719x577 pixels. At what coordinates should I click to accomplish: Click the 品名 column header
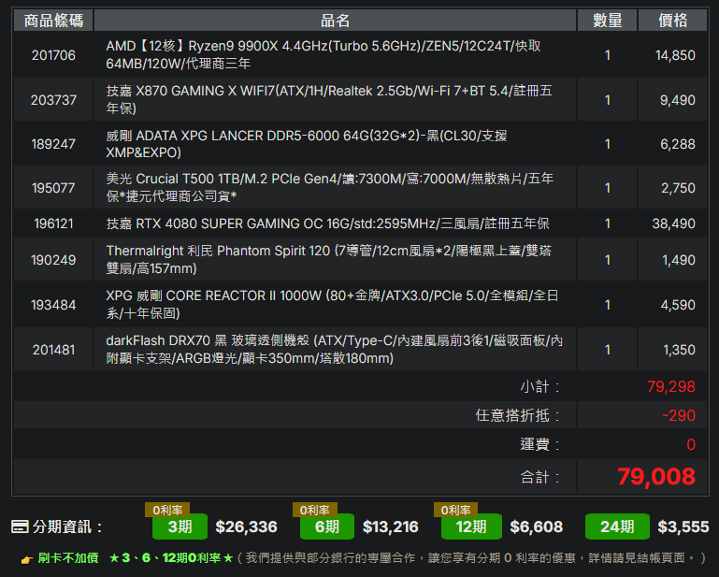point(335,21)
